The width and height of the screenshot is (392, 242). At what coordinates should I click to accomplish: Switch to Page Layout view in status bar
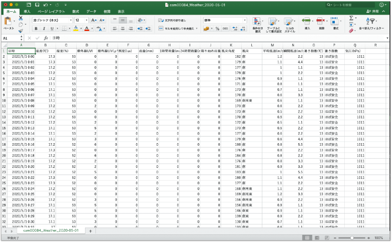pyautogui.click(x=317, y=238)
